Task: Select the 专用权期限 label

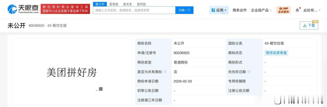Action: [237, 81]
